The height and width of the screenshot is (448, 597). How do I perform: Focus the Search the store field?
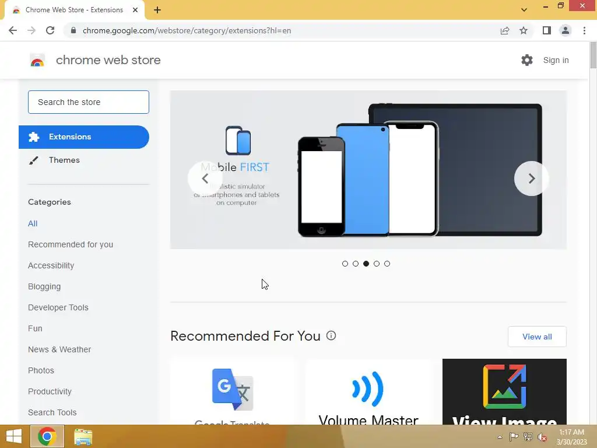click(x=89, y=102)
